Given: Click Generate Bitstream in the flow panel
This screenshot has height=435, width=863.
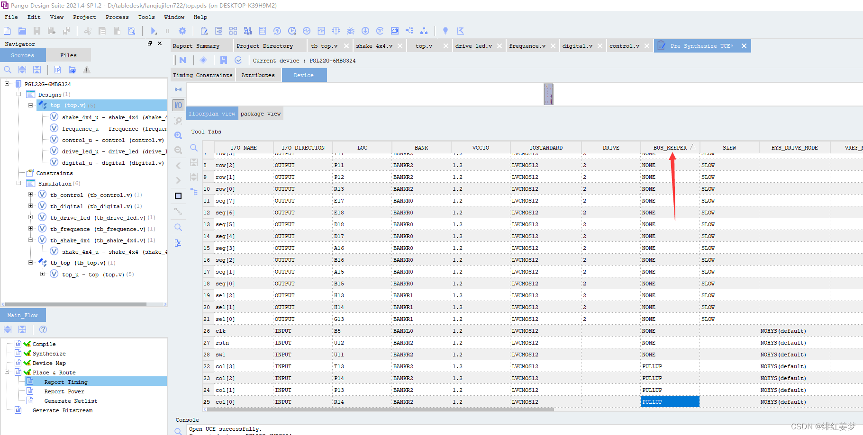Looking at the screenshot, I should click(62, 410).
